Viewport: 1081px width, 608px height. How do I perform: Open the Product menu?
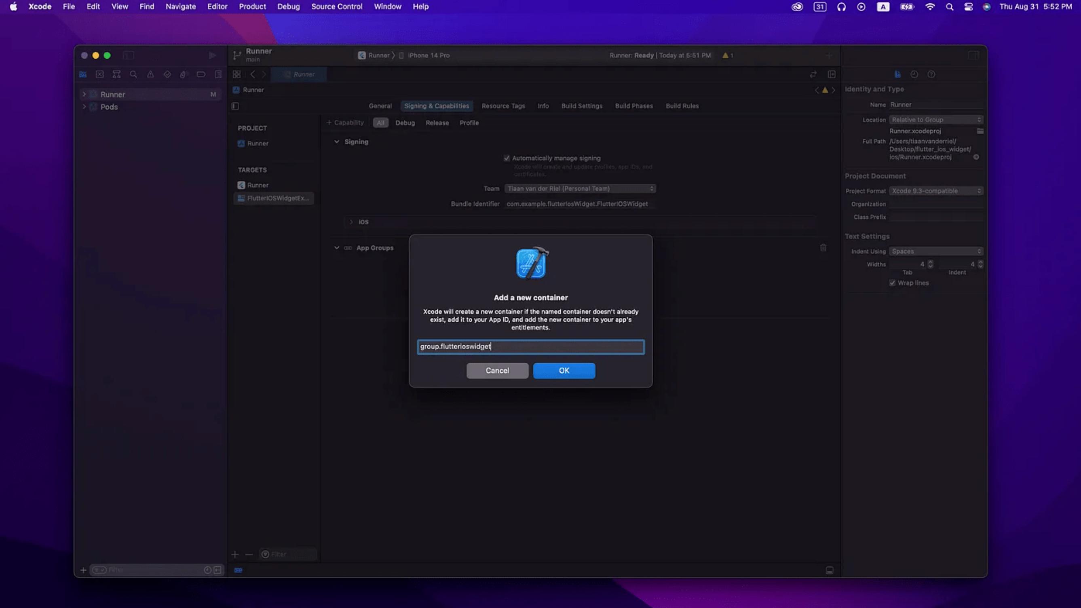click(252, 7)
